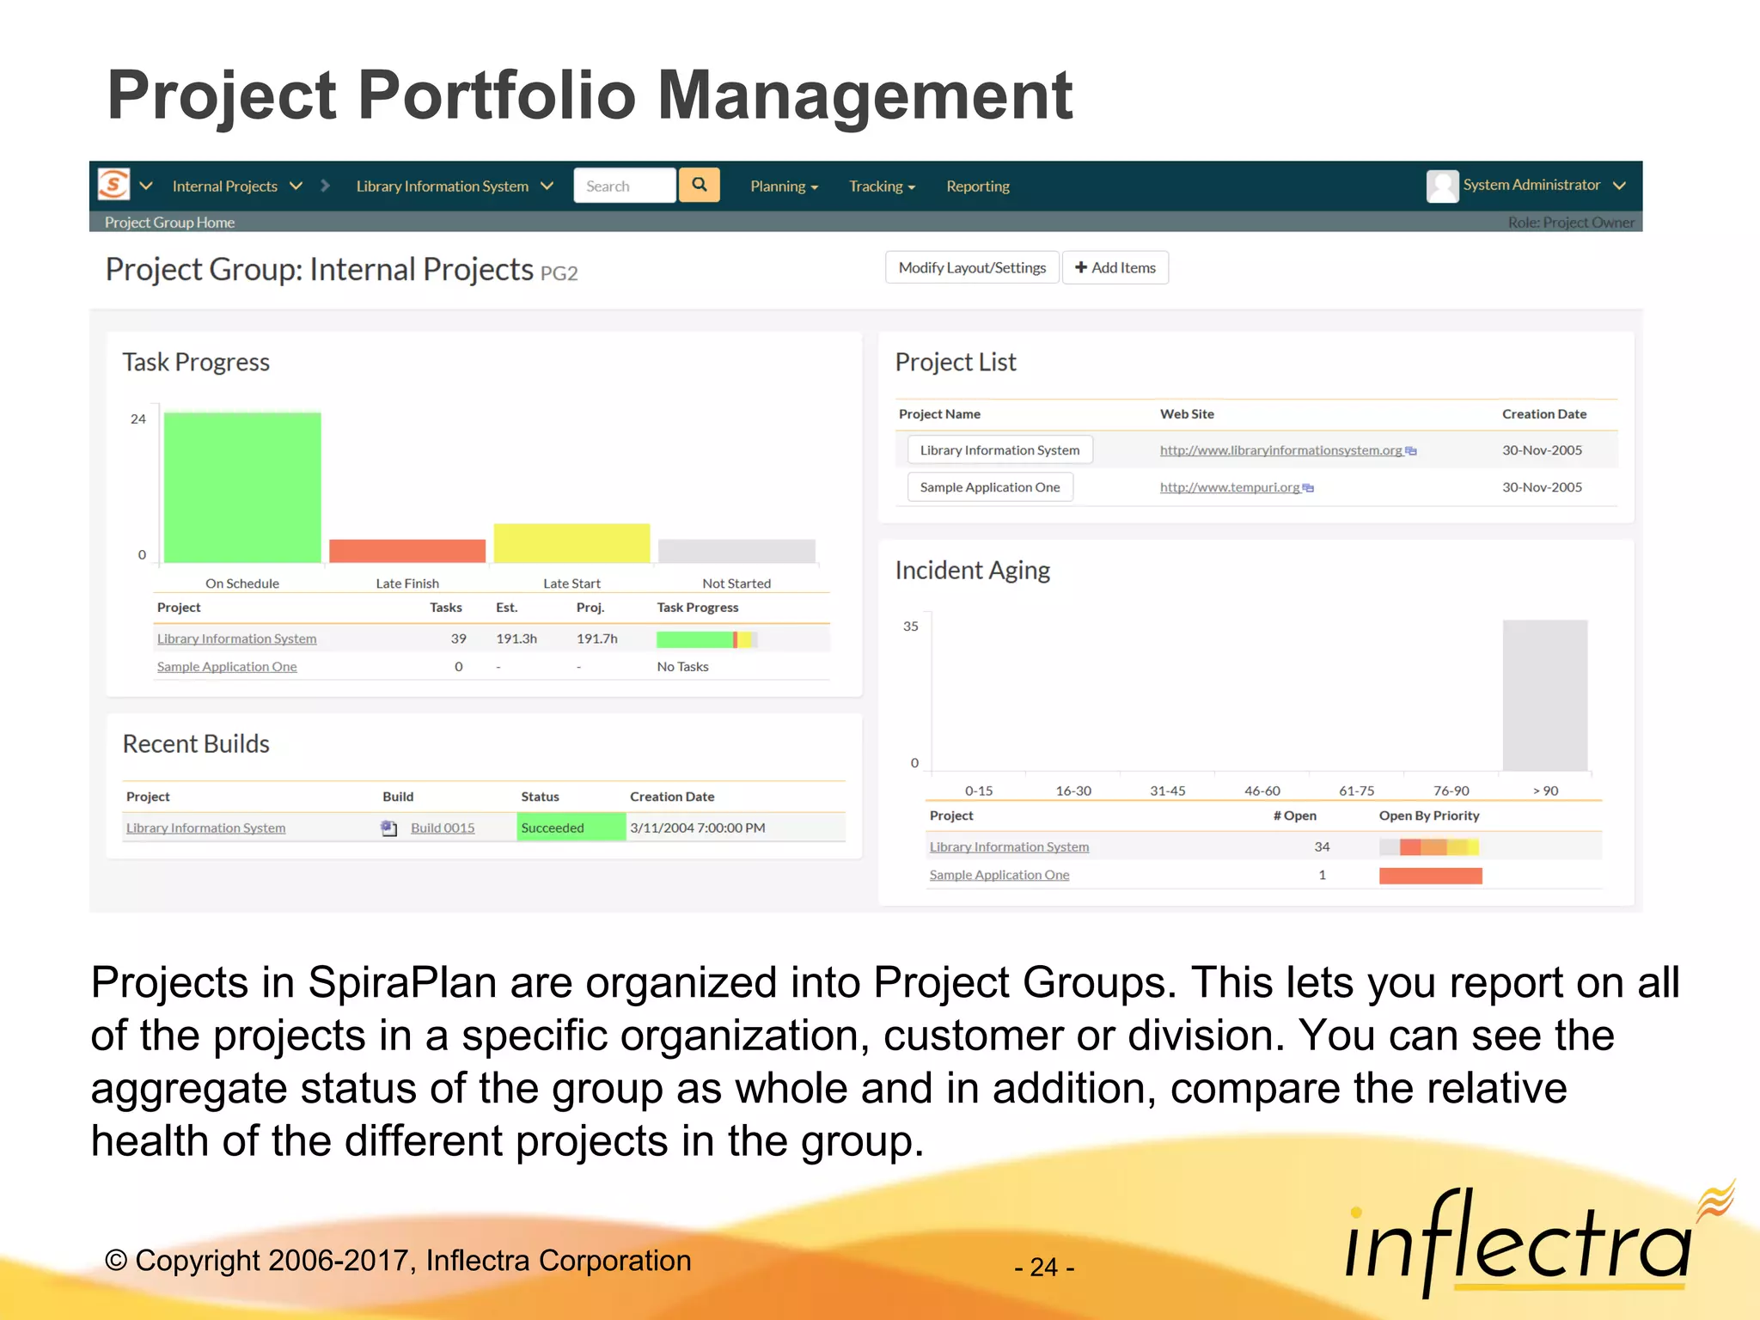Viewport: 1760px width, 1320px height.
Task: Click the Creation Date header in Project List
Action: [x=1543, y=414]
